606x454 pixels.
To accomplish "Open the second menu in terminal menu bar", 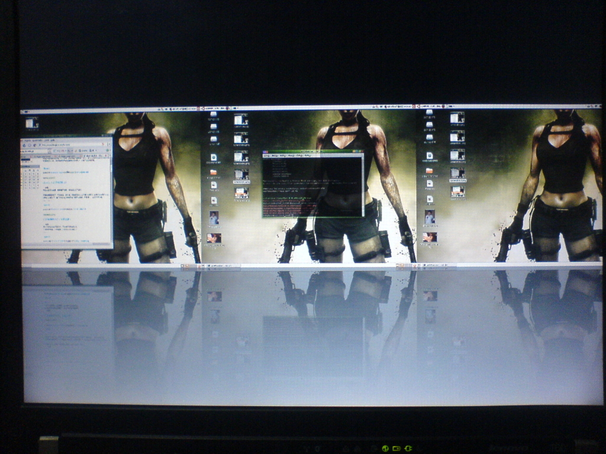I will coord(275,155).
